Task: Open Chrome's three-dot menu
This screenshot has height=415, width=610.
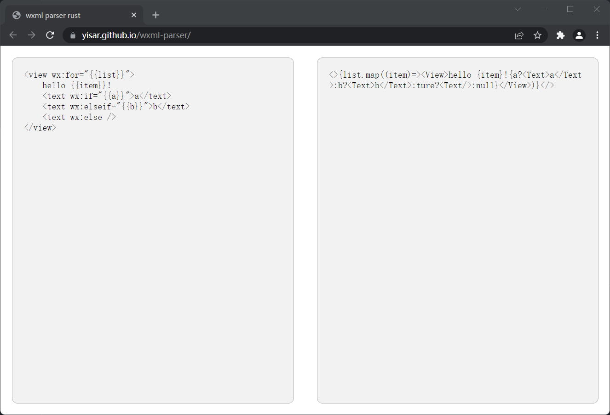Action: click(597, 35)
